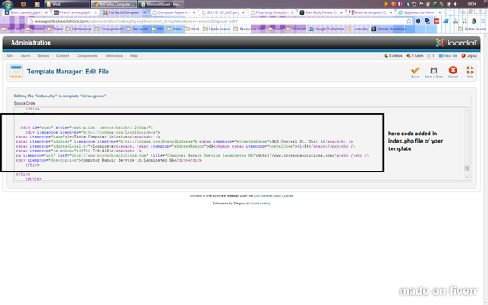
Task: Click the red Cancel icon
Action: (453, 70)
